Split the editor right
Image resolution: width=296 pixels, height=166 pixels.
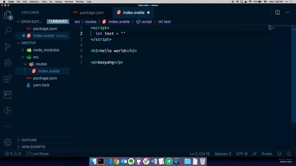tap(277, 12)
